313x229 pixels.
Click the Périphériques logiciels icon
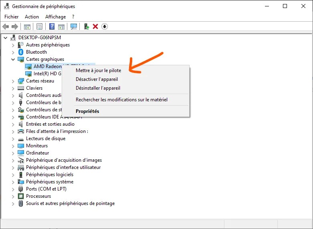point(21,175)
